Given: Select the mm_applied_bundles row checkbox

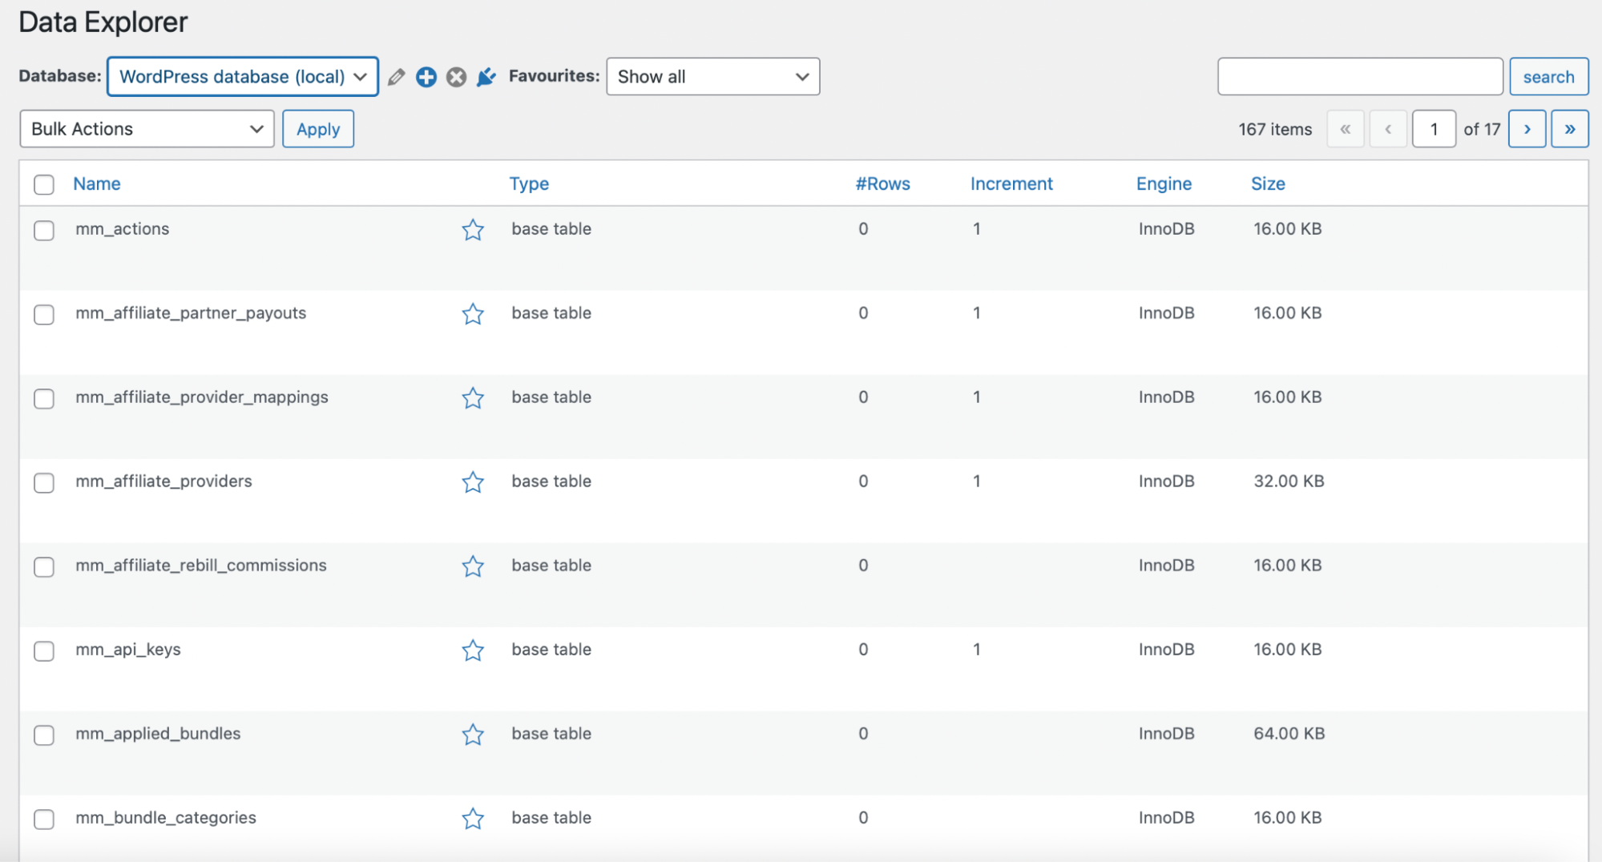Looking at the screenshot, I should click(x=44, y=735).
